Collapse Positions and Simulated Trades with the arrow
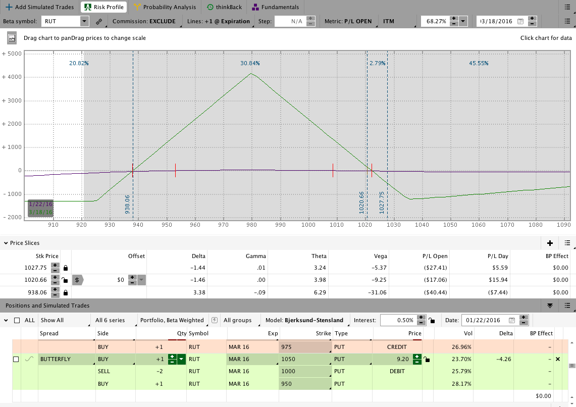 (x=550, y=305)
